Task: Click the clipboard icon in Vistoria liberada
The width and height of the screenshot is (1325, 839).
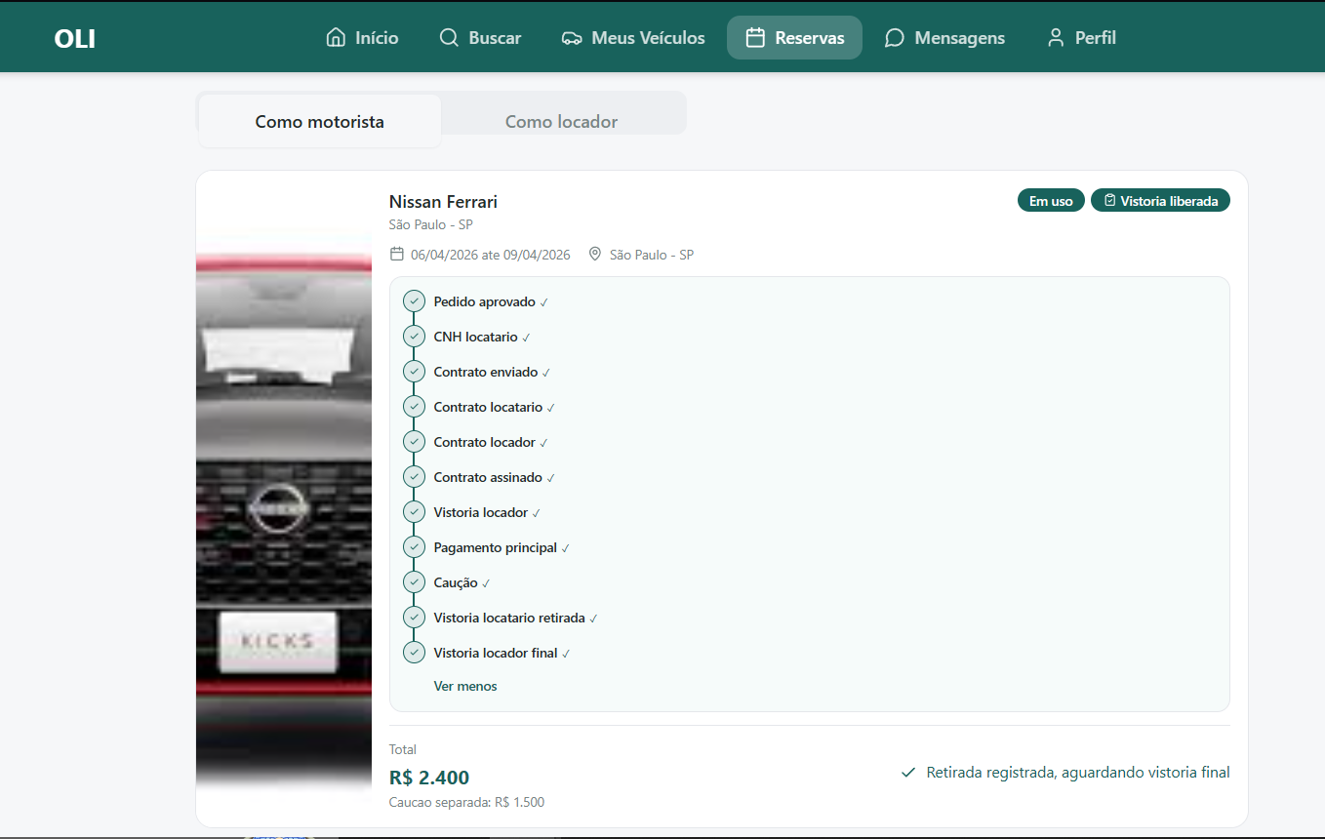Action: [1109, 201]
